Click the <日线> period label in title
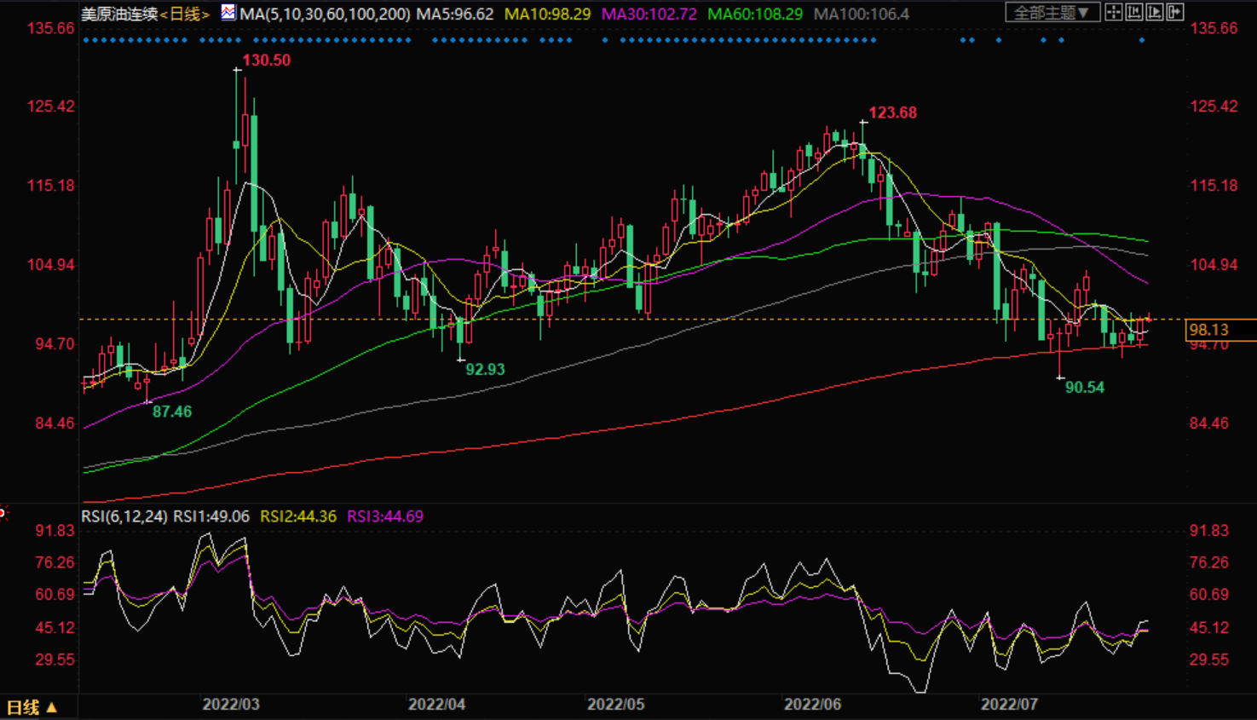This screenshot has width=1257, height=720. click(x=184, y=14)
